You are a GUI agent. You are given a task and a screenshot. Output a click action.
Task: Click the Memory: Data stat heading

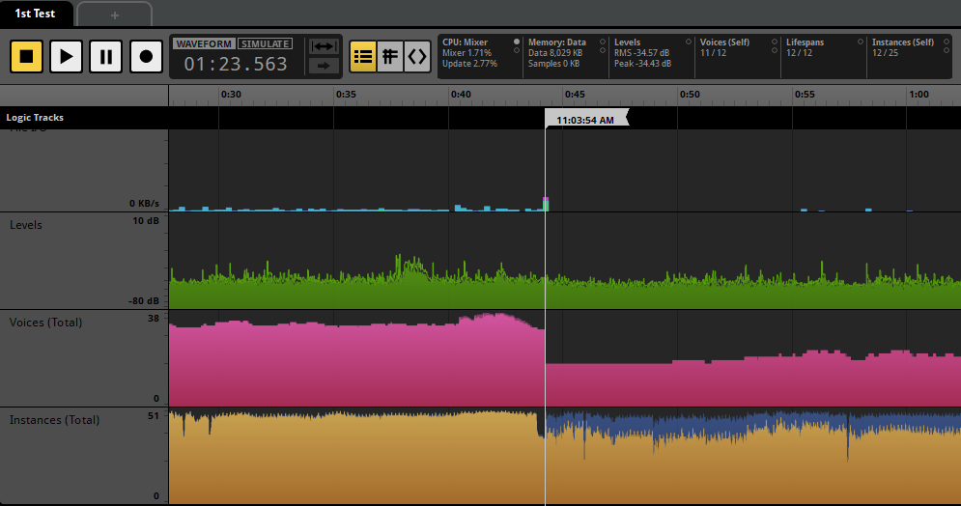pos(557,42)
